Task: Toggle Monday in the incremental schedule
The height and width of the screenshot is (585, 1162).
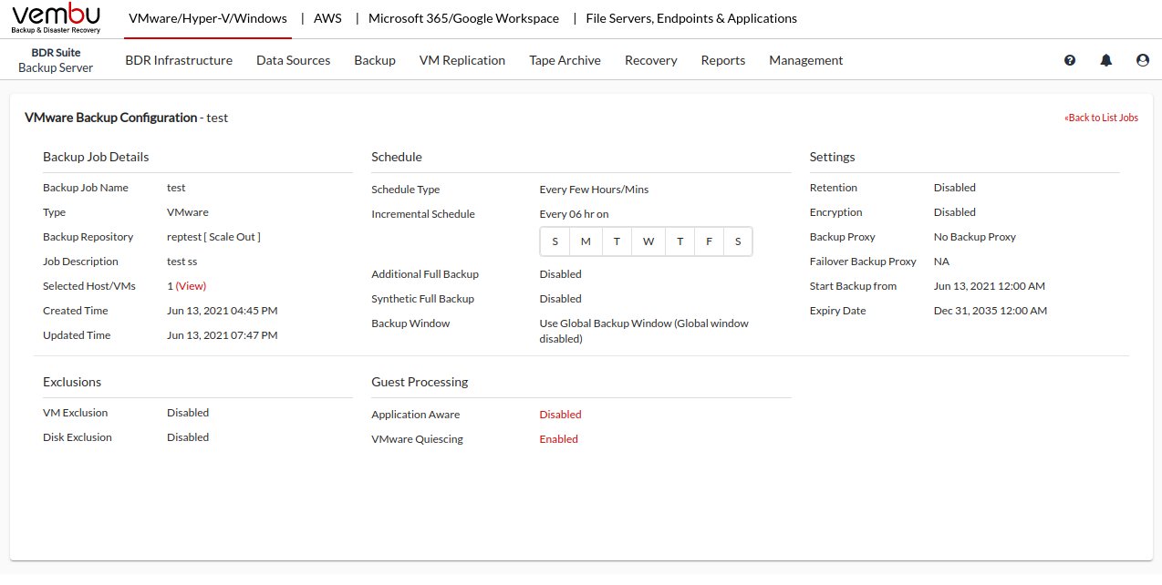Action: tap(586, 241)
